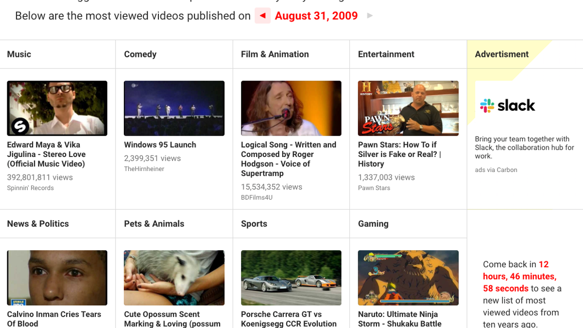583x328 pixels.
Task: Open Porsche Carrera GT race thumbnail
Action: pos(291,277)
